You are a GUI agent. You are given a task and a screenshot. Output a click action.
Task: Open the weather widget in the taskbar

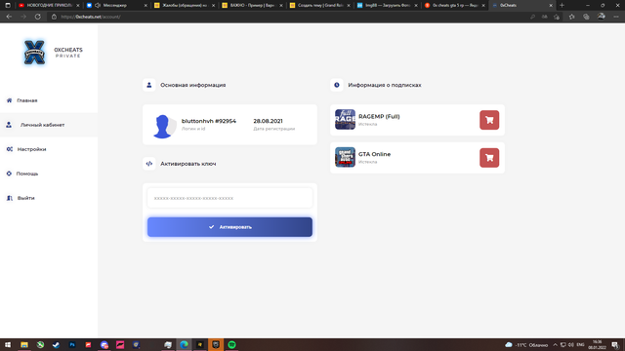(x=526, y=344)
